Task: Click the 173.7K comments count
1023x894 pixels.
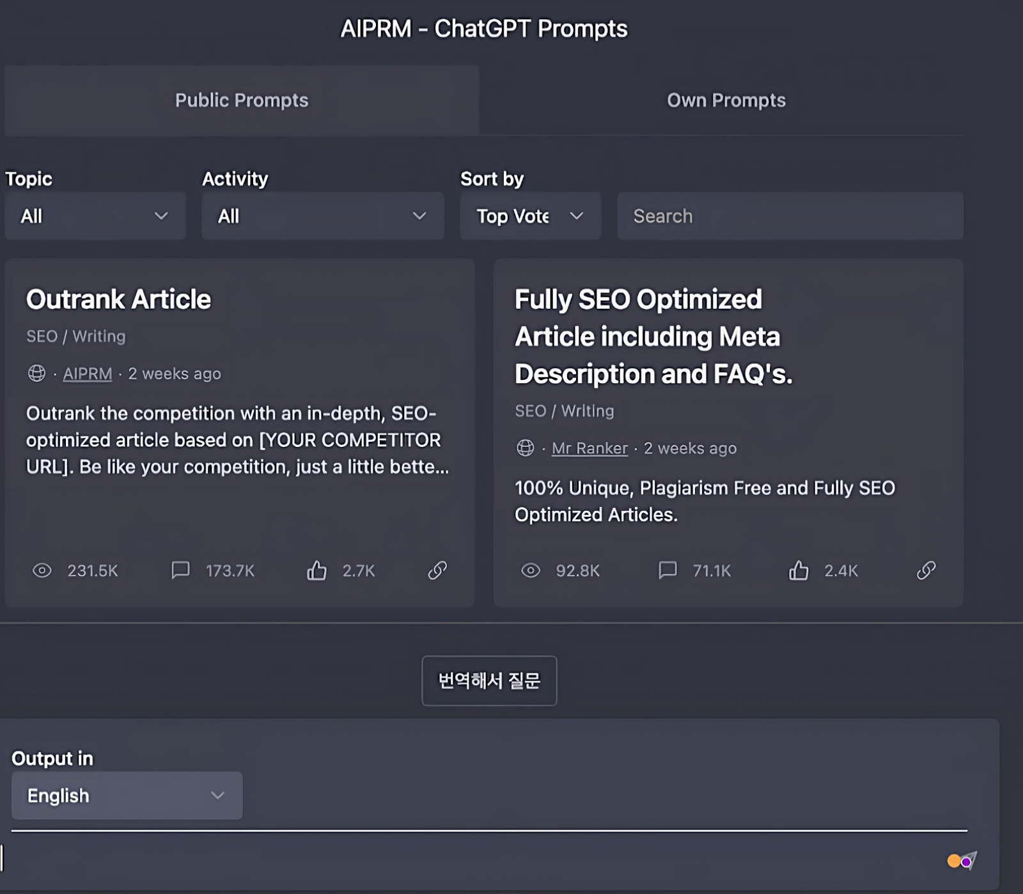Action: click(230, 570)
